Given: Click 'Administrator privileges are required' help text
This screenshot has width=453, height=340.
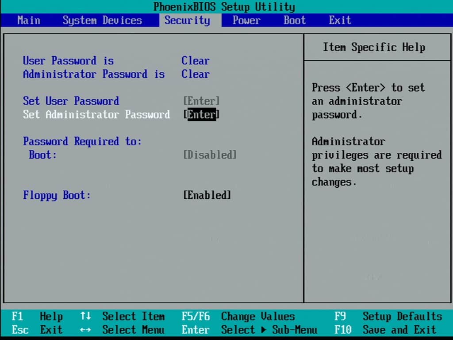Looking at the screenshot, I should [x=377, y=148].
